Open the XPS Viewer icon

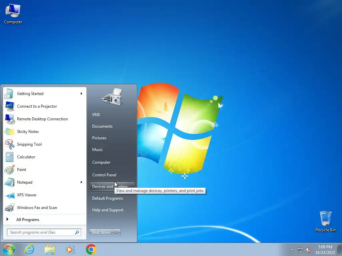click(9, 195)
